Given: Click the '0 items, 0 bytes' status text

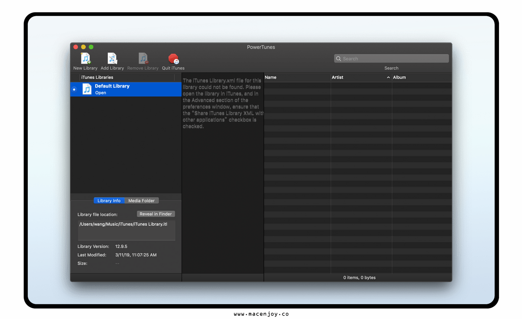Looking at the screenshot, I should point(359,277).
